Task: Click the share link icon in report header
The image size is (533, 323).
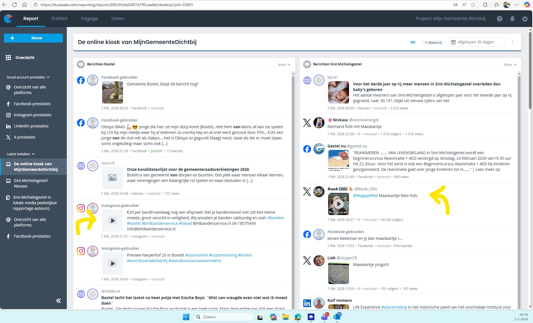Action: [x=413, y=42]
